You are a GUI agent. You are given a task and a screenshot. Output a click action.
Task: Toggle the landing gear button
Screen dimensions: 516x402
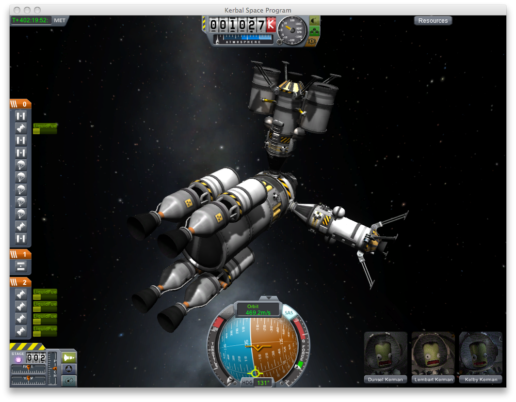click(x=314, y=31)
